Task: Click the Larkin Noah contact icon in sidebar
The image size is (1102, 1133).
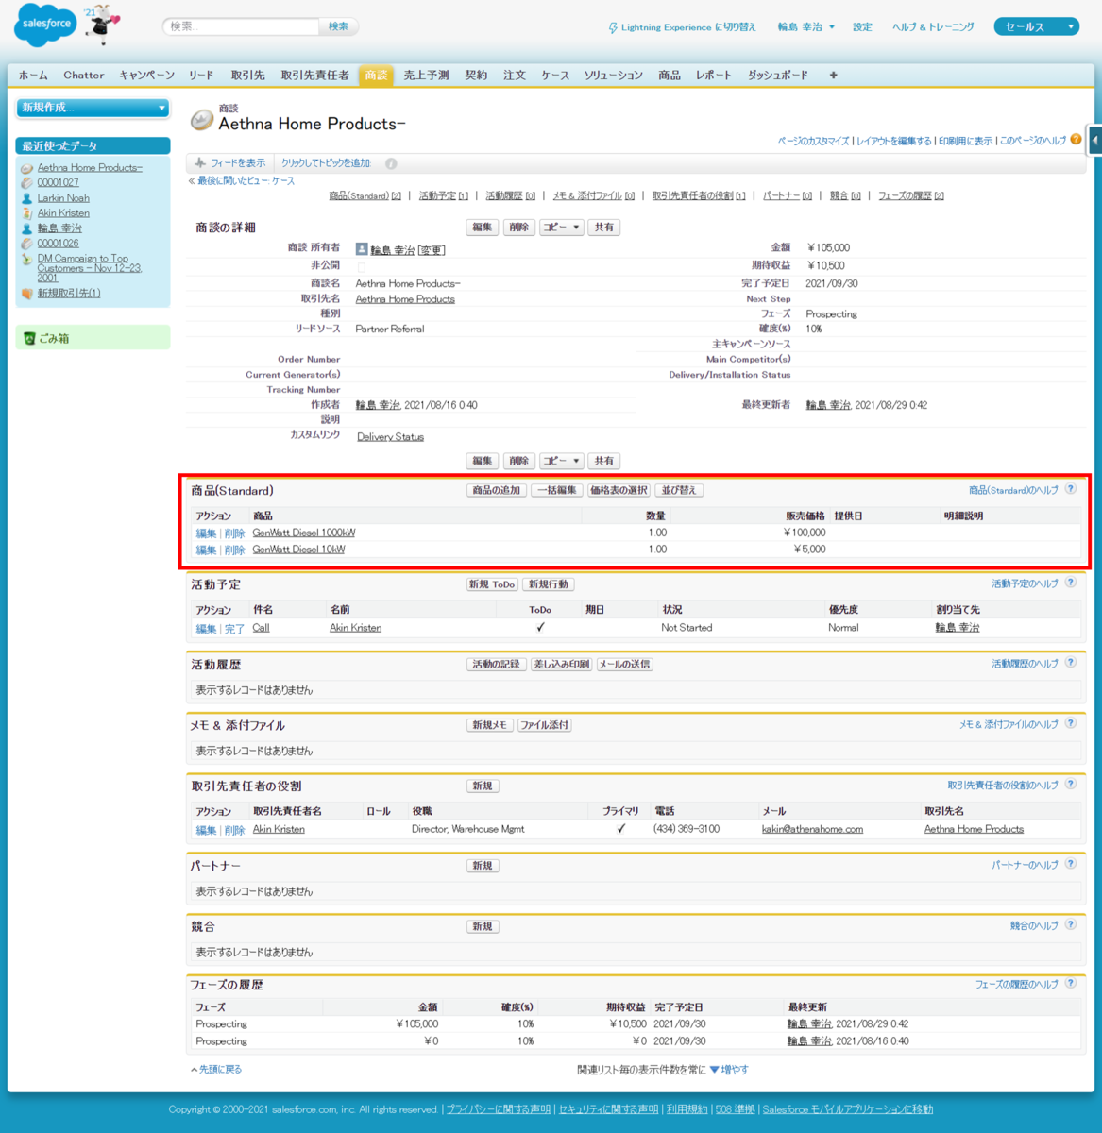Action: pyautogui.click(x=27, y=198)
